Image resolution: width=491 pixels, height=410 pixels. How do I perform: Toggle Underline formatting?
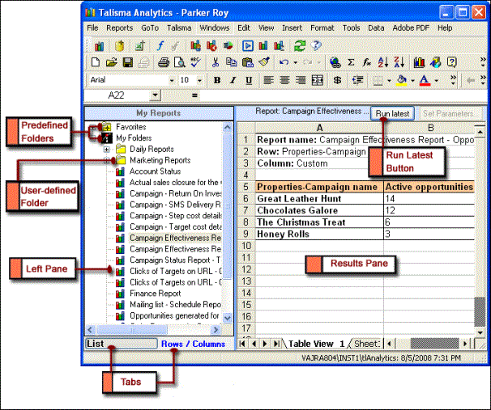coord(248,80)
